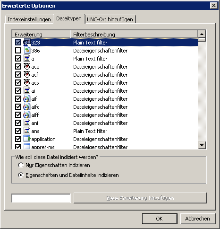Toggle the ans extension checkbox
Screen dimensions: 220x229
point(18,131)
